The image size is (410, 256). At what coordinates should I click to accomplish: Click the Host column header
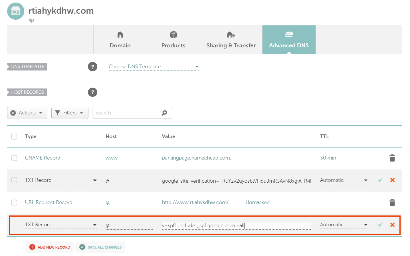click(111, 136)
